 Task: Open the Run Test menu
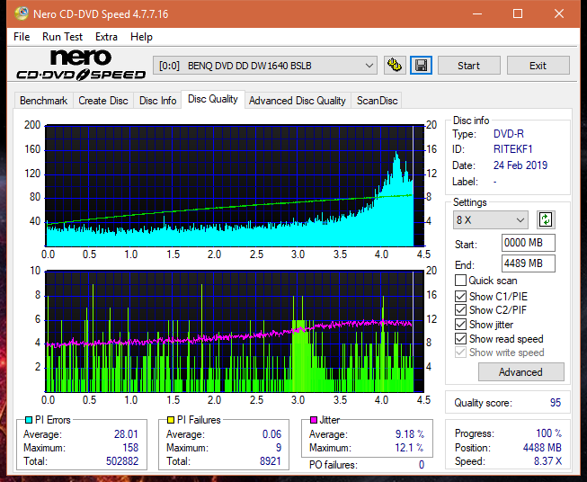point(62,37)
